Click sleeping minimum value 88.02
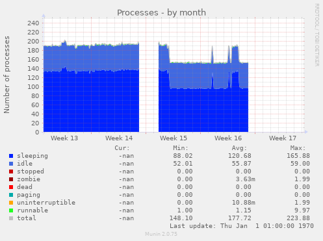The width and height of the screenshot is (323, 241). [183, 156]
